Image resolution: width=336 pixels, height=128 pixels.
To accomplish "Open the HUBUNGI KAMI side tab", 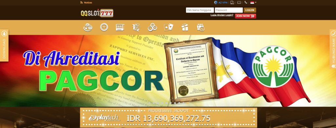I will [x=333, y=49].
